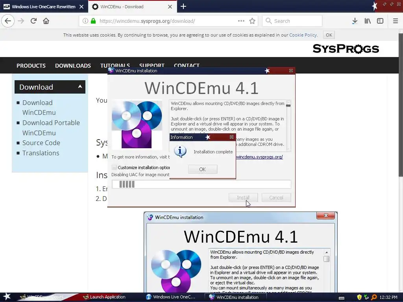Toggle the browser sidebar icon

380,21
